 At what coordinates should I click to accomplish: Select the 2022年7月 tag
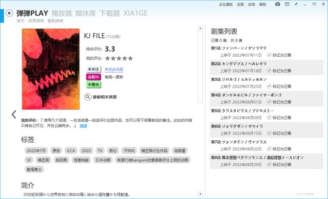pyautogui.click(x=36, y=150)
